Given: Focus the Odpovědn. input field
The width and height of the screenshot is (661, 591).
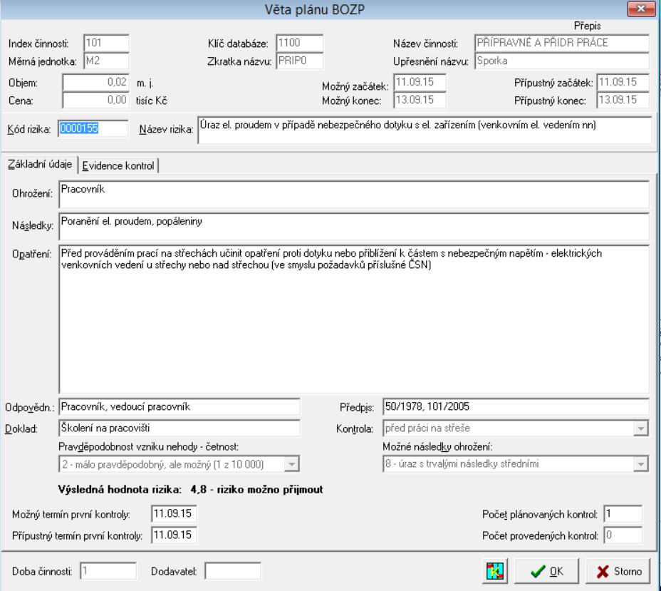Looking at the screenshot, I should point(179,406).
